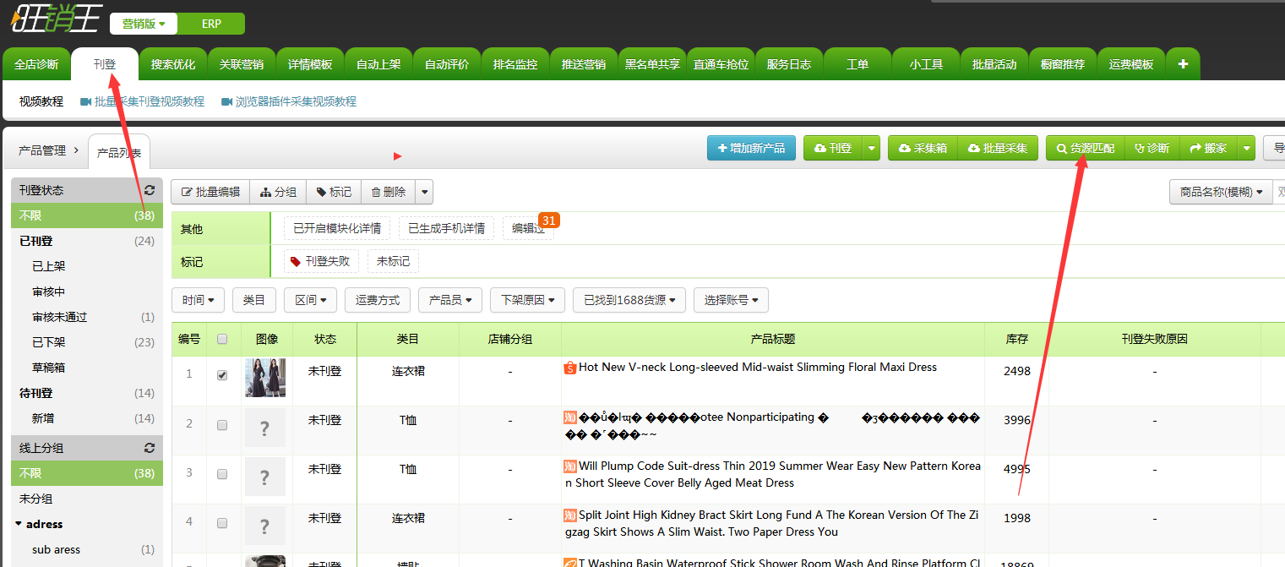The image size is (1285, 567).
Task: Select 待刊登 status filter
Action: (87, 393)
